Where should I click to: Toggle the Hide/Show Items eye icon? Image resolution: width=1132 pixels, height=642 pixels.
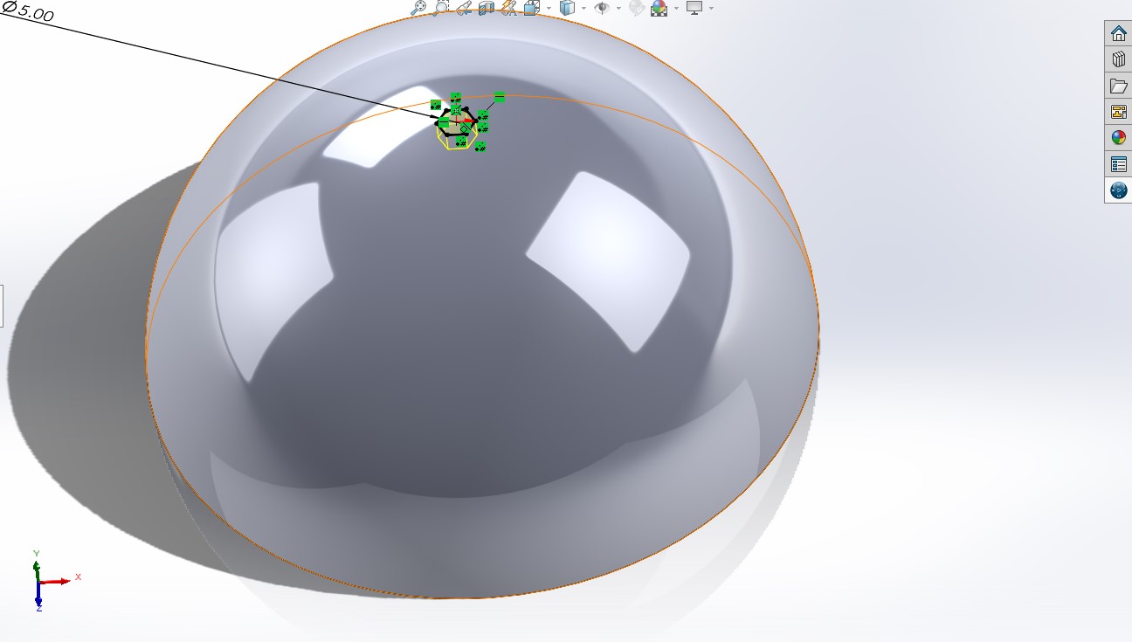point(602,8)
